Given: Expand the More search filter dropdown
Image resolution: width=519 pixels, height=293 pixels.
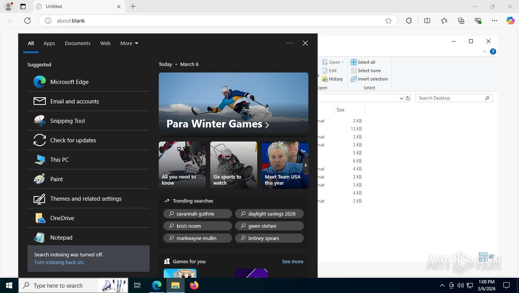Looking at the screenshot, I should tap(129, 43).
